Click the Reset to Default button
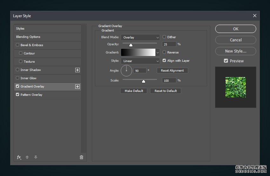270x176 pixels. point(165,91)
